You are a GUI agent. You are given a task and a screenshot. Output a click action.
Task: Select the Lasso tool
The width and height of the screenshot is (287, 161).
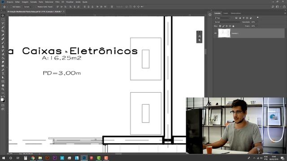tap(3, 23)
